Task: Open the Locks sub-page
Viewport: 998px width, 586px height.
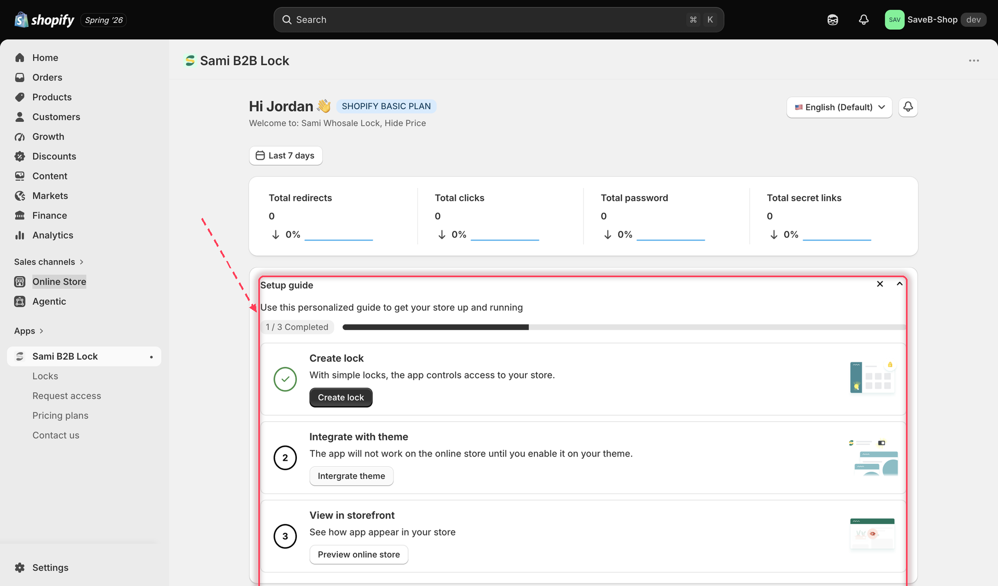Action: (45, 376)
